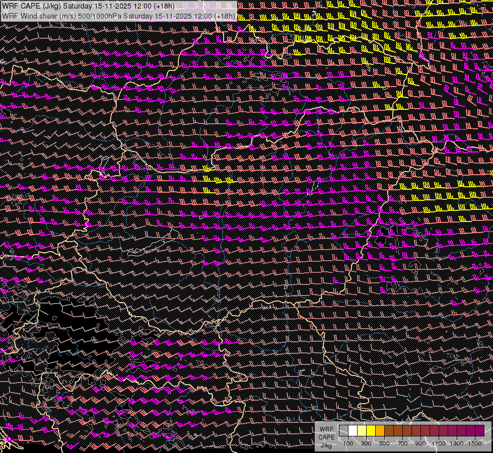Click the 300 legend value

366,443
